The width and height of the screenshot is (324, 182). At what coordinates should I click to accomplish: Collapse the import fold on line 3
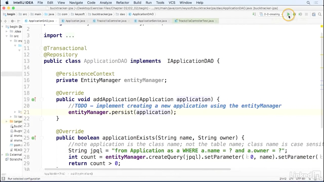pos(42,36)
